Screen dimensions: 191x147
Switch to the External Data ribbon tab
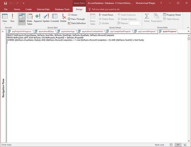43,9
